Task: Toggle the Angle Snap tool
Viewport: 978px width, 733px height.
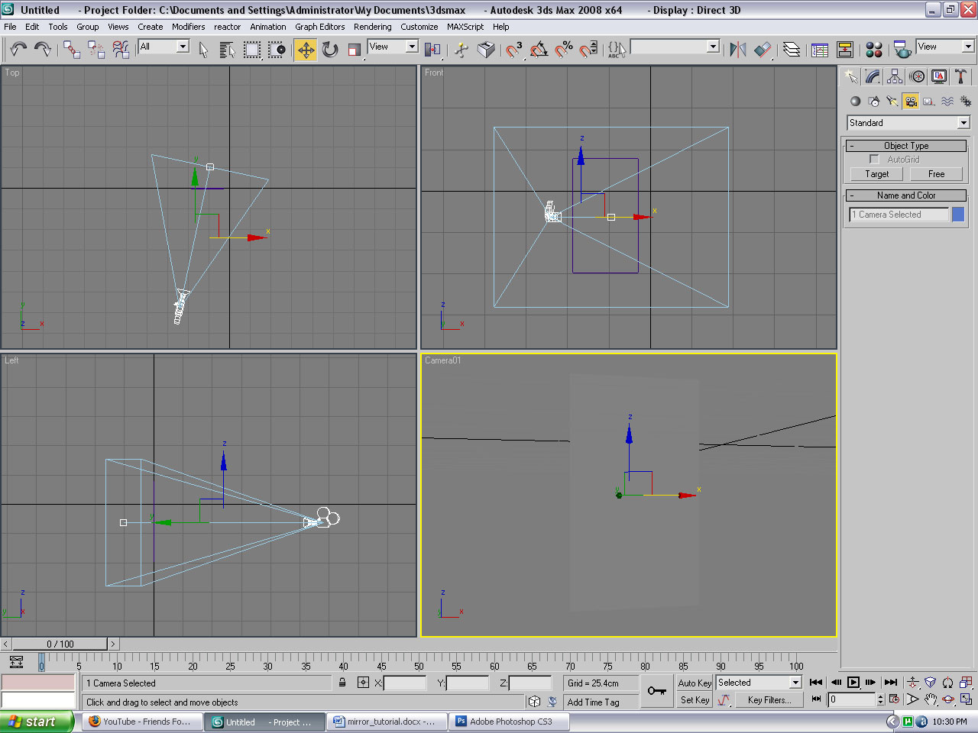Action: click(539, 50)
